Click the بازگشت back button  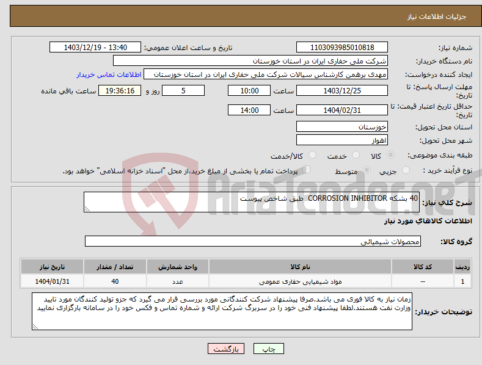point(226,349)
